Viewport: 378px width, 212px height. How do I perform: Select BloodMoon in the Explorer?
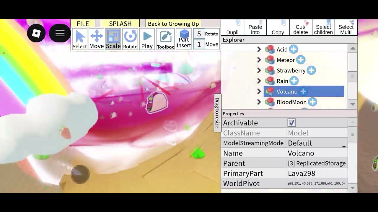coord(291,102)
